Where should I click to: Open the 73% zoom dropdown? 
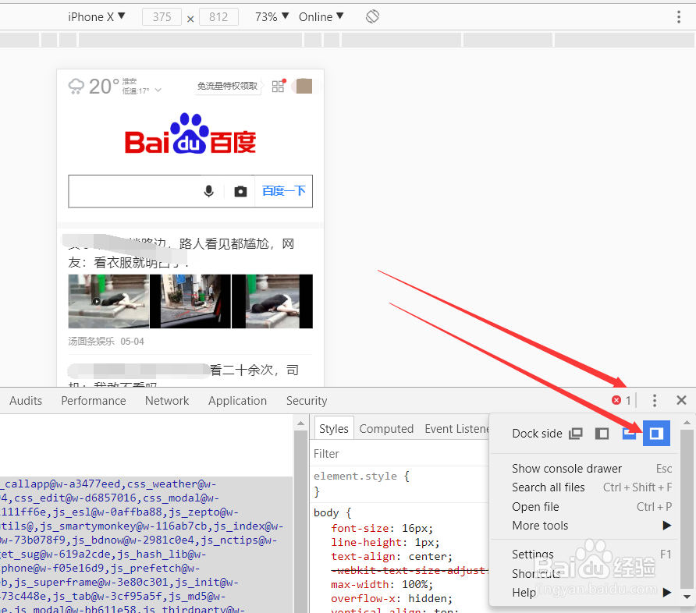272,17
